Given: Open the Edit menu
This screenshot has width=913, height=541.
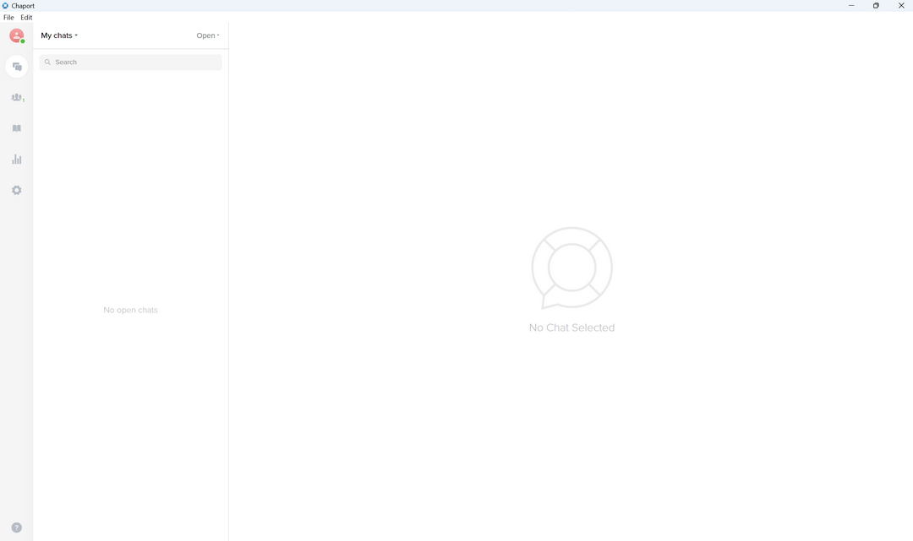Looking at the screenshot, I should click(x=26, y=18).
